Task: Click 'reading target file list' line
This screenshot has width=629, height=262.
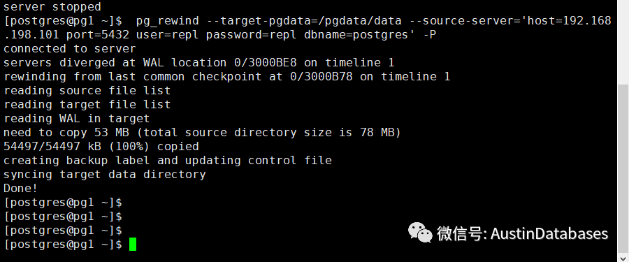Action: point(87,104)
